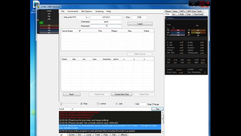
Task: Show the System chat tab
Action: [72, 135]
